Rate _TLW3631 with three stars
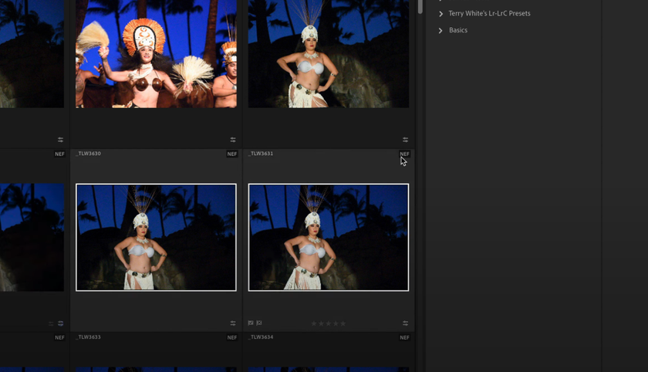The height and width of the screenshot is (372, 648). pyautogui.click(x=329, y=323)
